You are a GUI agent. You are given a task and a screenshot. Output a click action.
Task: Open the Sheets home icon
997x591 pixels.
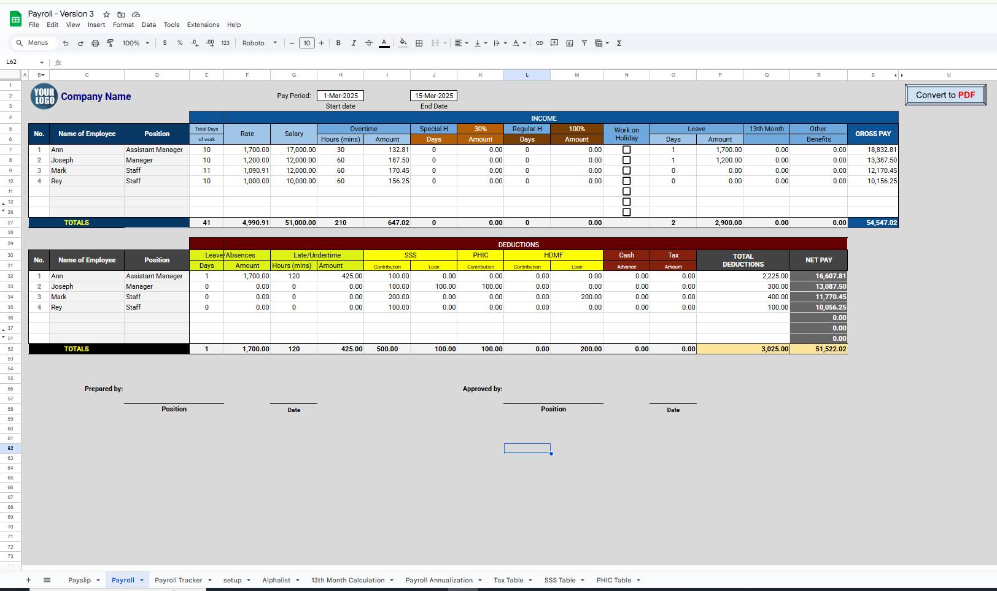(15, 19)
